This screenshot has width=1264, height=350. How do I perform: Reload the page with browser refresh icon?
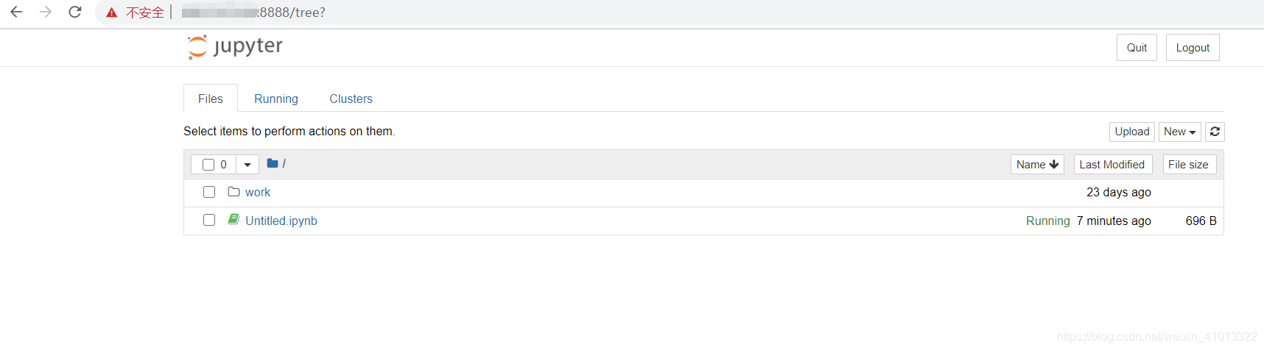coord(75,12)
